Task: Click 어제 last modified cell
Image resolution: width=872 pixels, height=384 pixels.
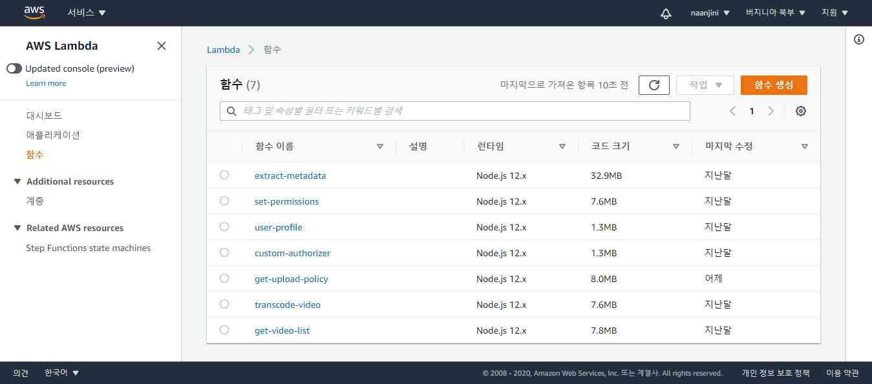Action: coord(714,279)
